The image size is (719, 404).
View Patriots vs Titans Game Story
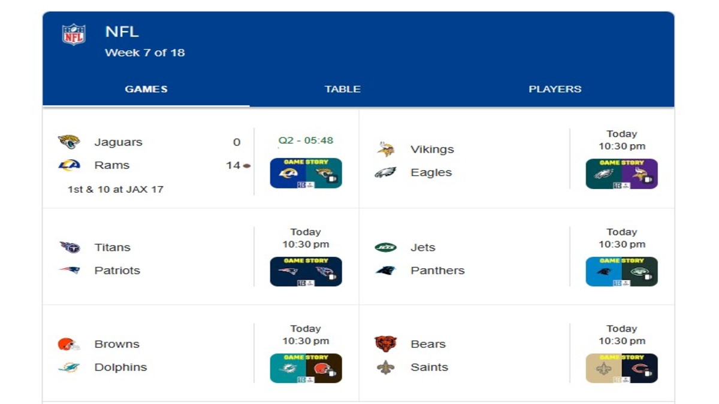[x=306, y=272]
